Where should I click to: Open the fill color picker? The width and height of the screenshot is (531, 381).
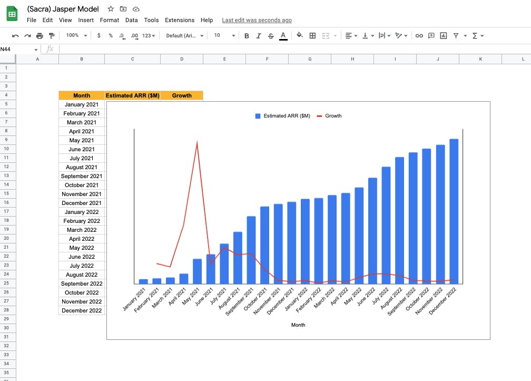[299, 35]
